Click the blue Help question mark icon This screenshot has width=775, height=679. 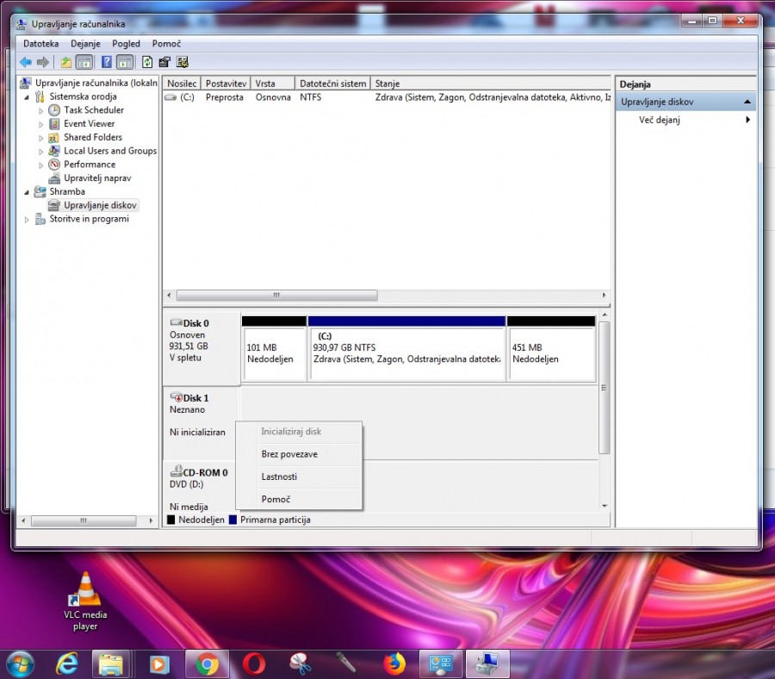pos(107,62)
